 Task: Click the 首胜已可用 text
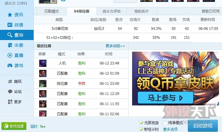point(211,11)
